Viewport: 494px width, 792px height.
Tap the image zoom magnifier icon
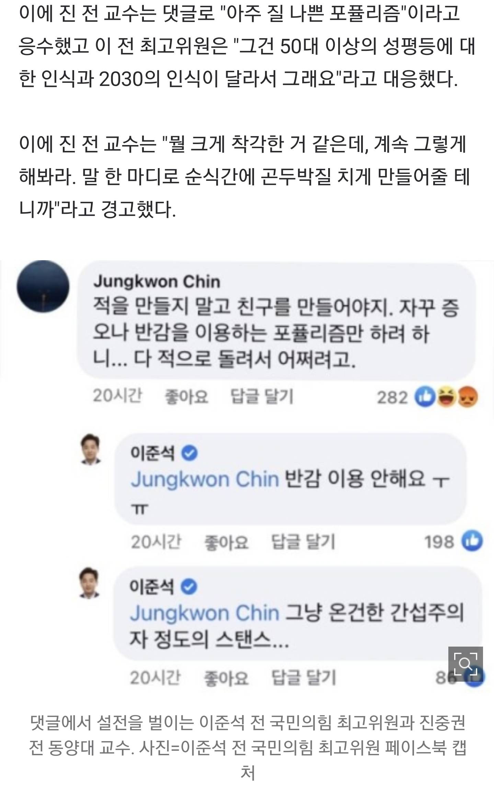465,663
